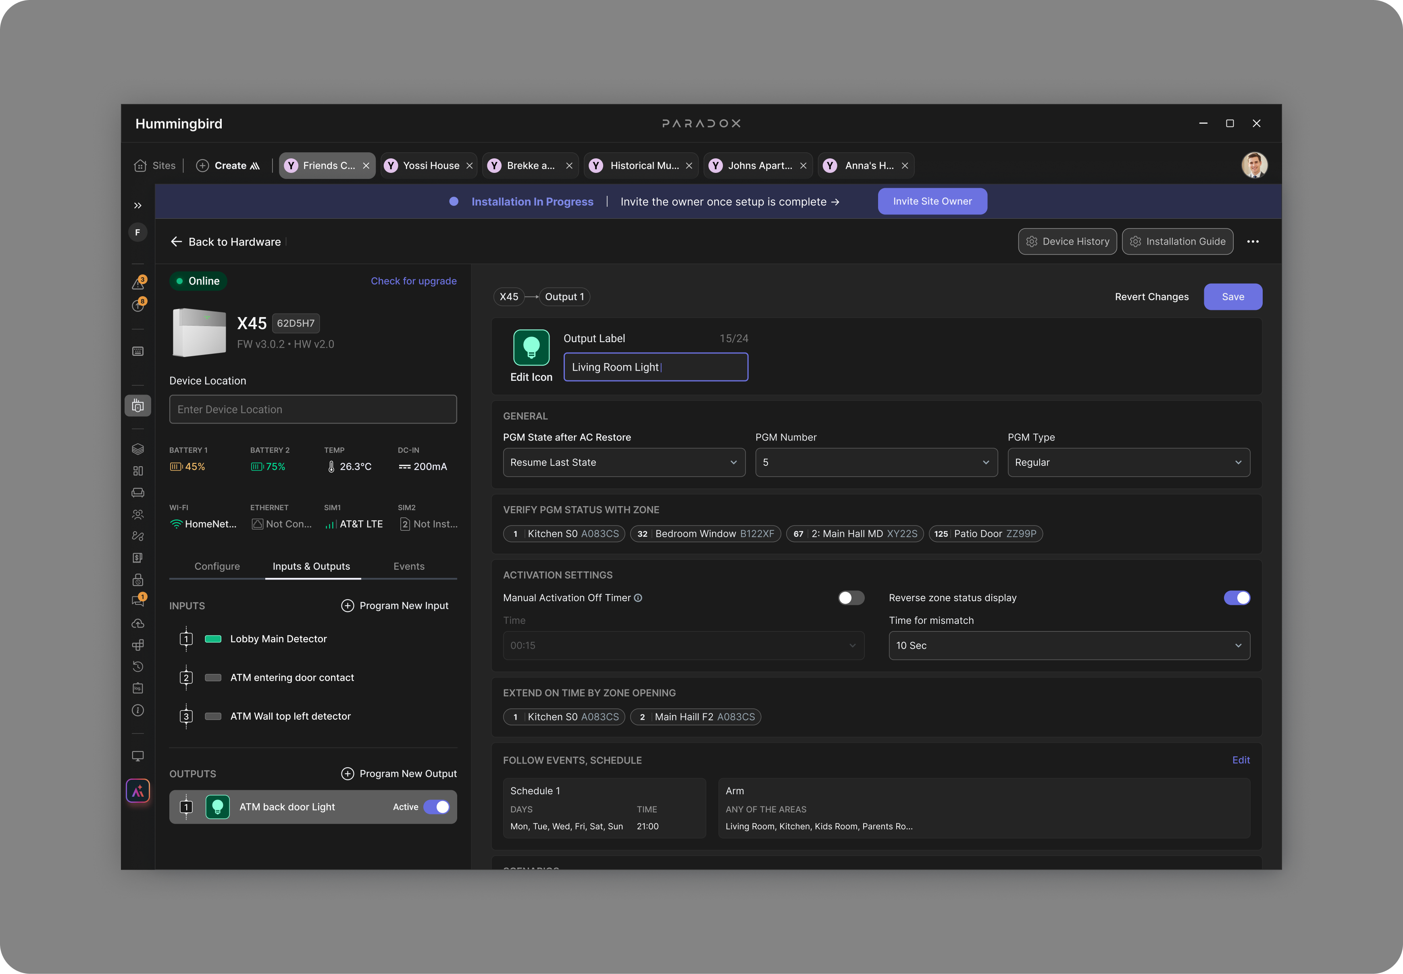The image size is (1403, 974).
Task: Open the keypad icon in the sidebar
Action: click(138, 351)
